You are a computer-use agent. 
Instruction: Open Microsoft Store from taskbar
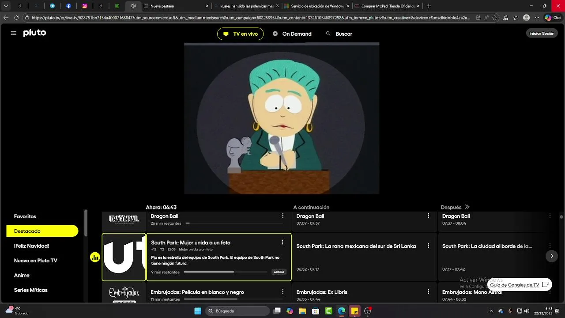316,311
